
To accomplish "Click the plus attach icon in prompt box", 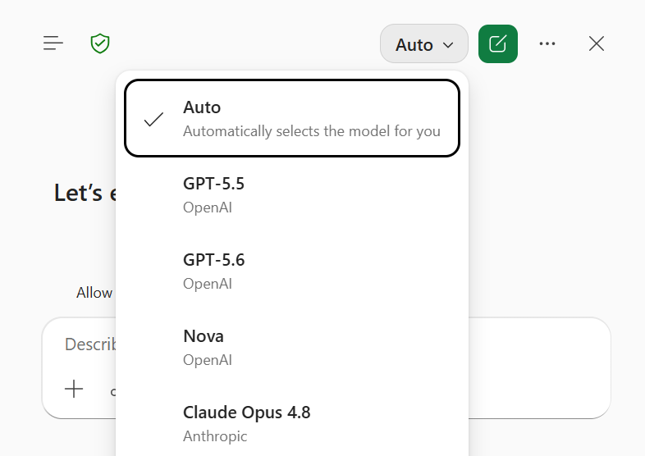I will (x=74, y=389).
